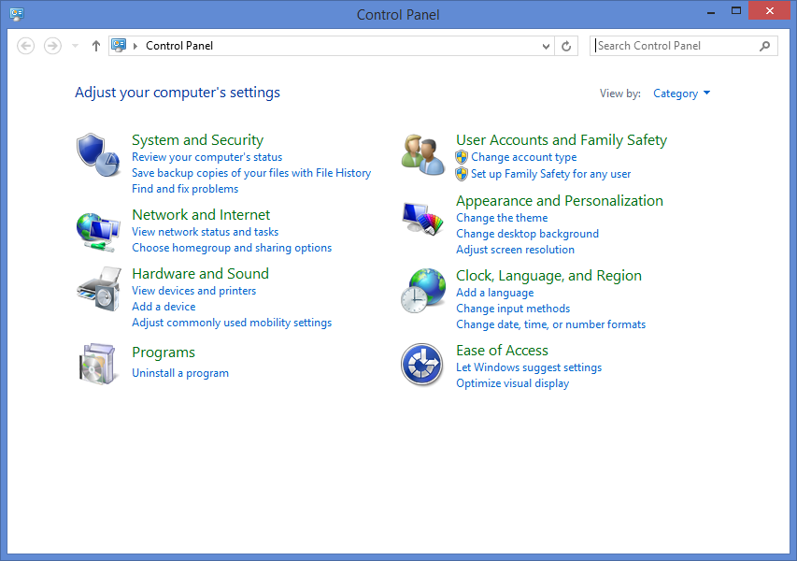Viewport: 797px width, 561px height.
Task: Open the System and Security shield icon
Action: tap(98, 154)
